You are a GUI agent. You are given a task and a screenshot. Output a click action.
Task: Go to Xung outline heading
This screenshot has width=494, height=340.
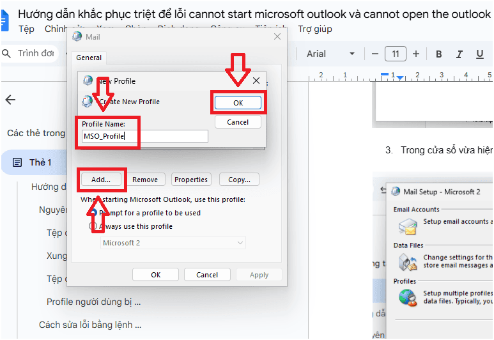[57, 256]
